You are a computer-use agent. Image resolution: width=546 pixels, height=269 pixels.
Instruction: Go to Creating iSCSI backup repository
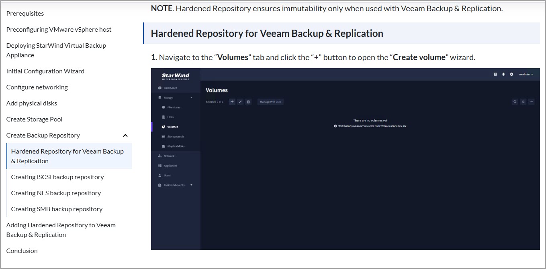pyautogui.click(x=57, y=177)
